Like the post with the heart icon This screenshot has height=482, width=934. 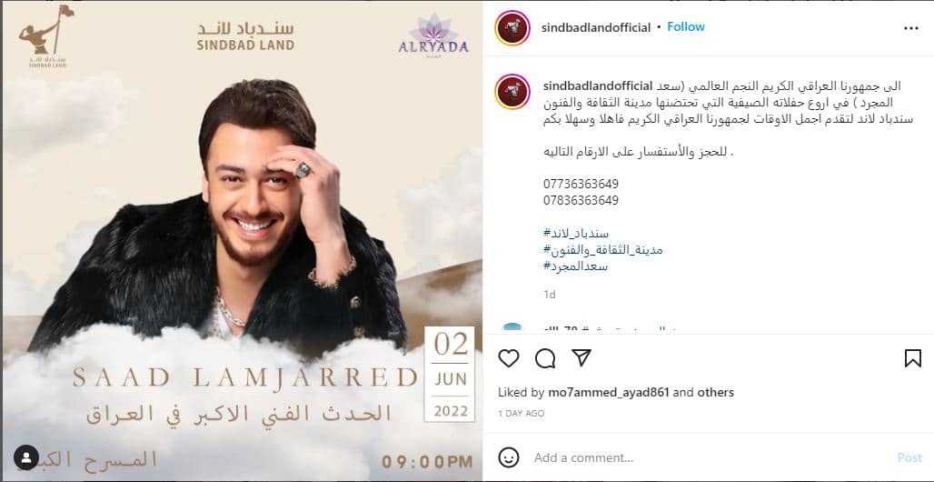click(x=508, y=358)
